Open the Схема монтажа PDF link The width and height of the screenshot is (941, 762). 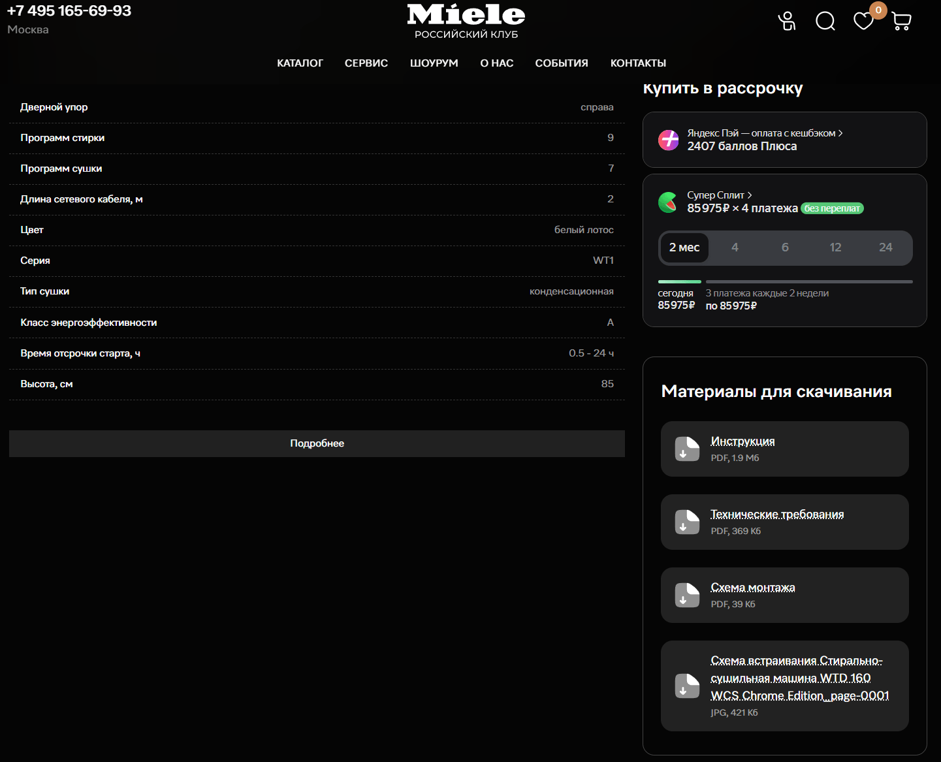(753, 588)
